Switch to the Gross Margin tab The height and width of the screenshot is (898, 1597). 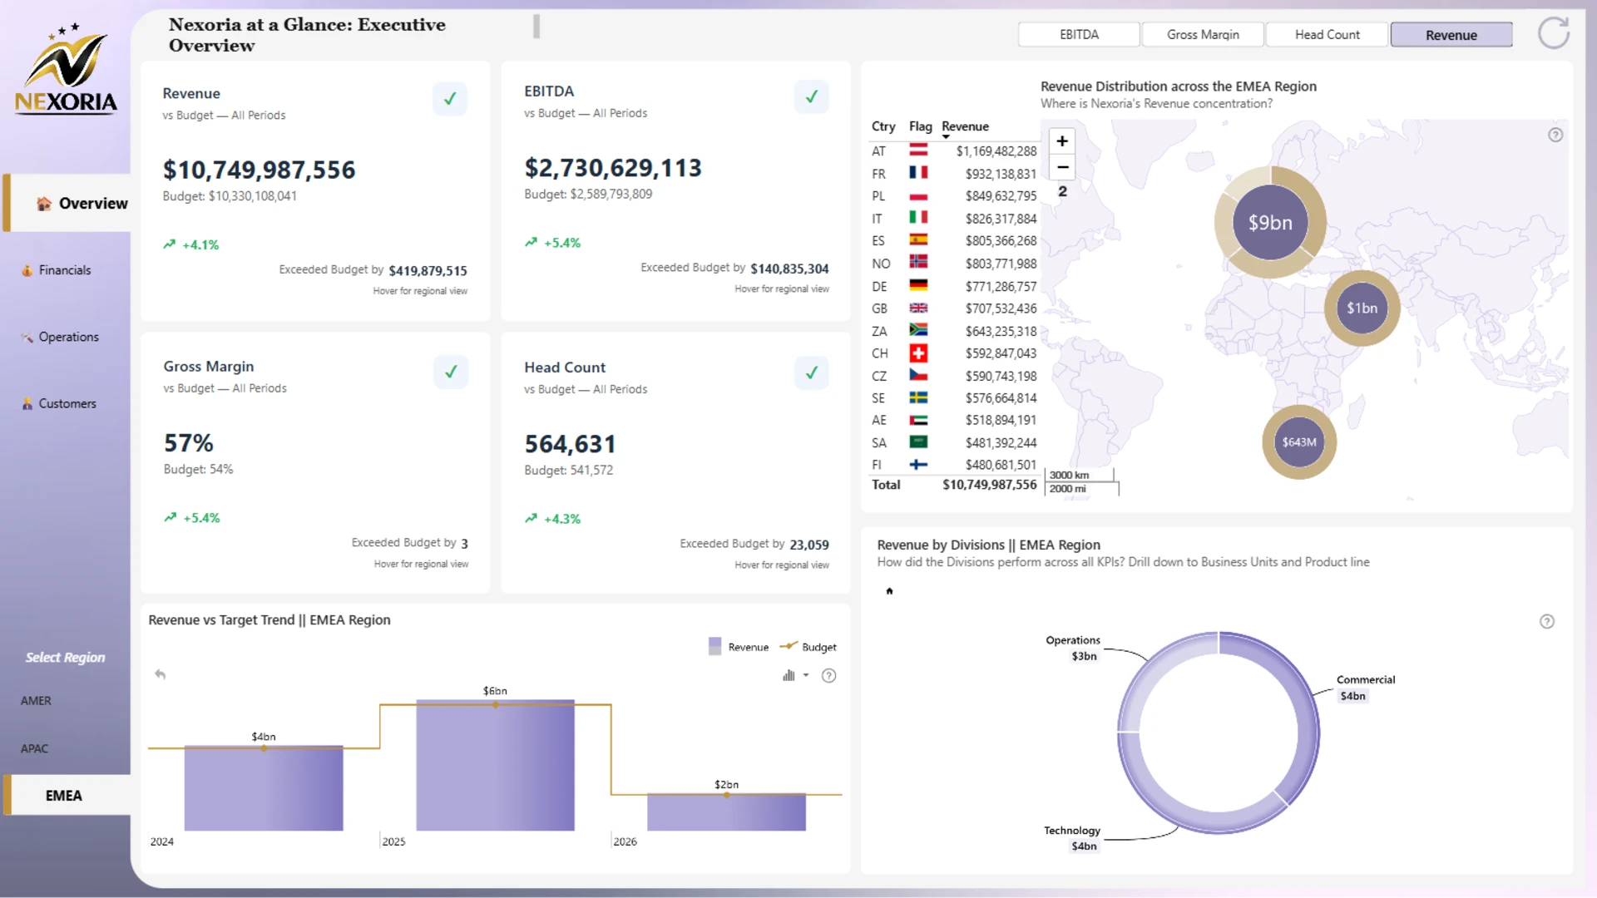[x=1203, y=35]
